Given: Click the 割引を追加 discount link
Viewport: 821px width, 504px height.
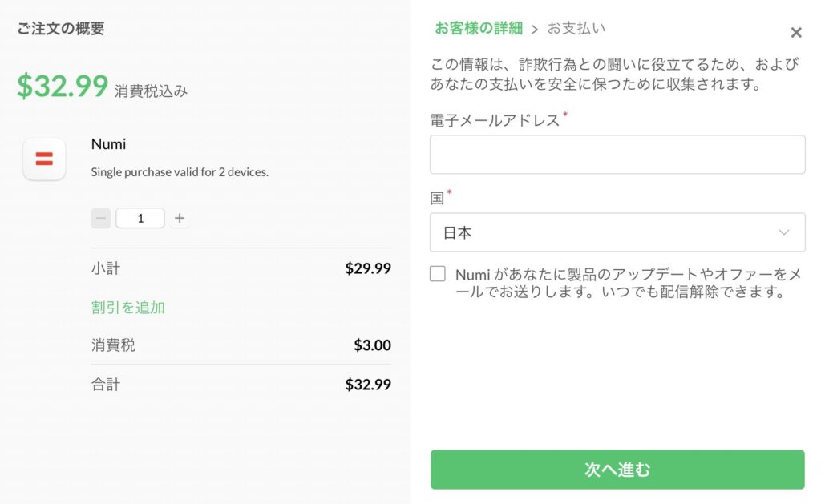Looking at the screenshot, I should (x=127, y=307).
